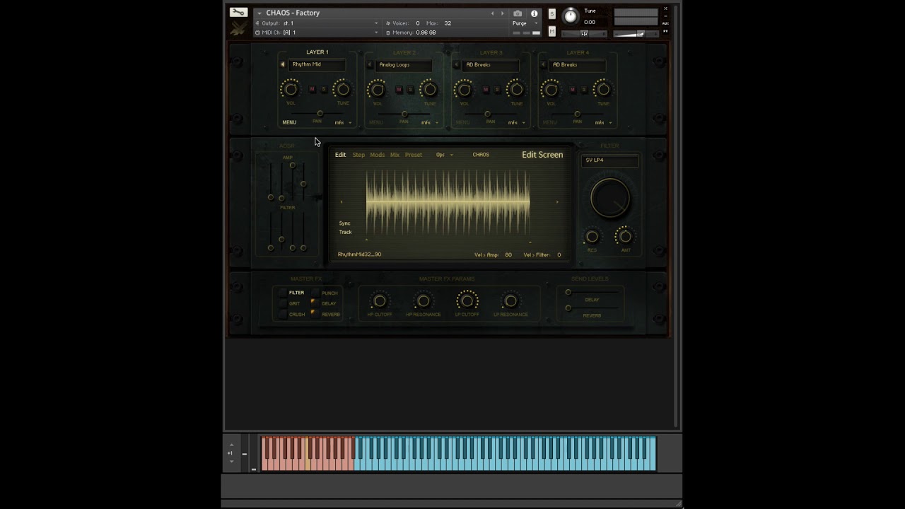Screen dimensions: 905x509
Task: Open the 0ps dropdown in edit screen
Action: coord(444,155)
